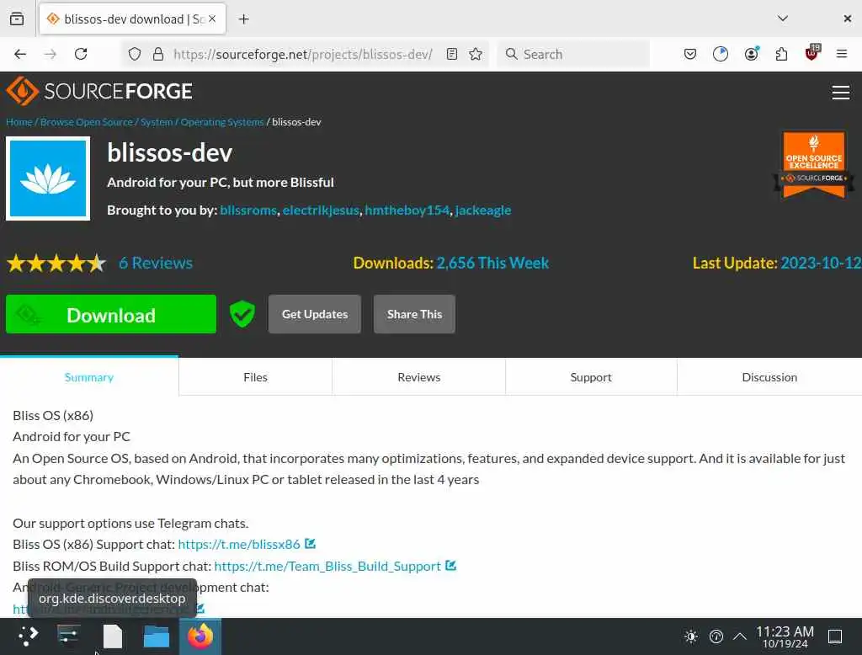Click the Show Desktop button
The image size is (862, 655).
click(x=835, y=636)
